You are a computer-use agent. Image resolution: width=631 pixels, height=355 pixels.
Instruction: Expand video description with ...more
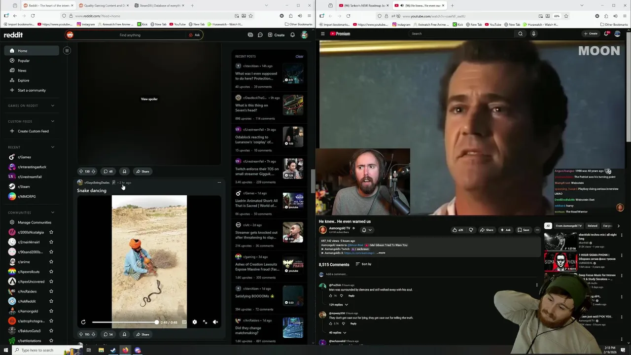(381, 253)
